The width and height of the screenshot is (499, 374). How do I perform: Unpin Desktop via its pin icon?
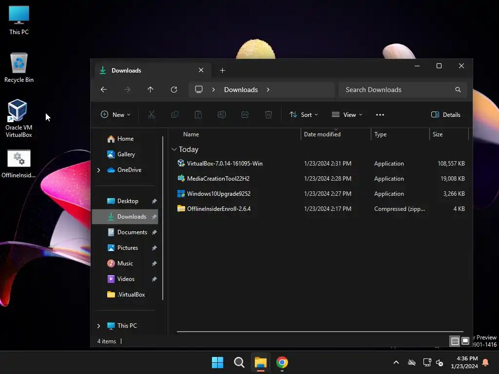tap(154, 201)
